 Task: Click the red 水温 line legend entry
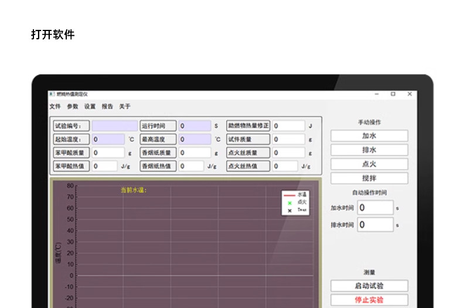point(295,195)
